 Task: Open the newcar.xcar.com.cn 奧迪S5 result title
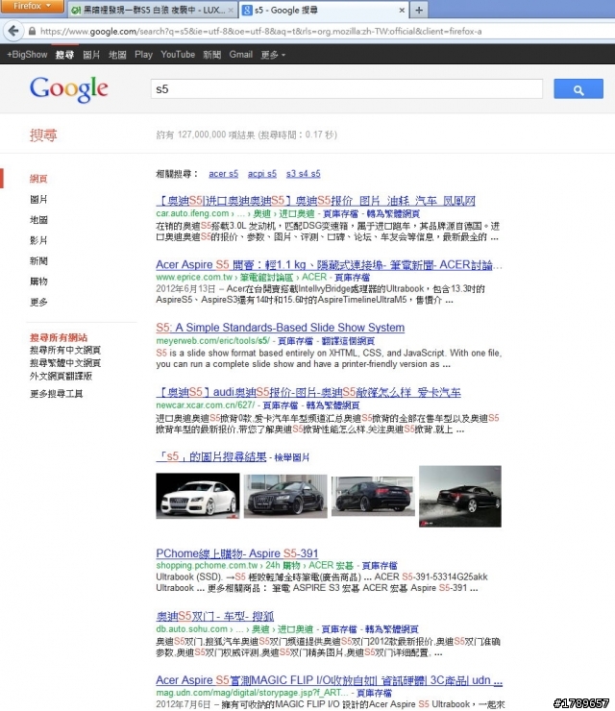click(x=308, y=392)
